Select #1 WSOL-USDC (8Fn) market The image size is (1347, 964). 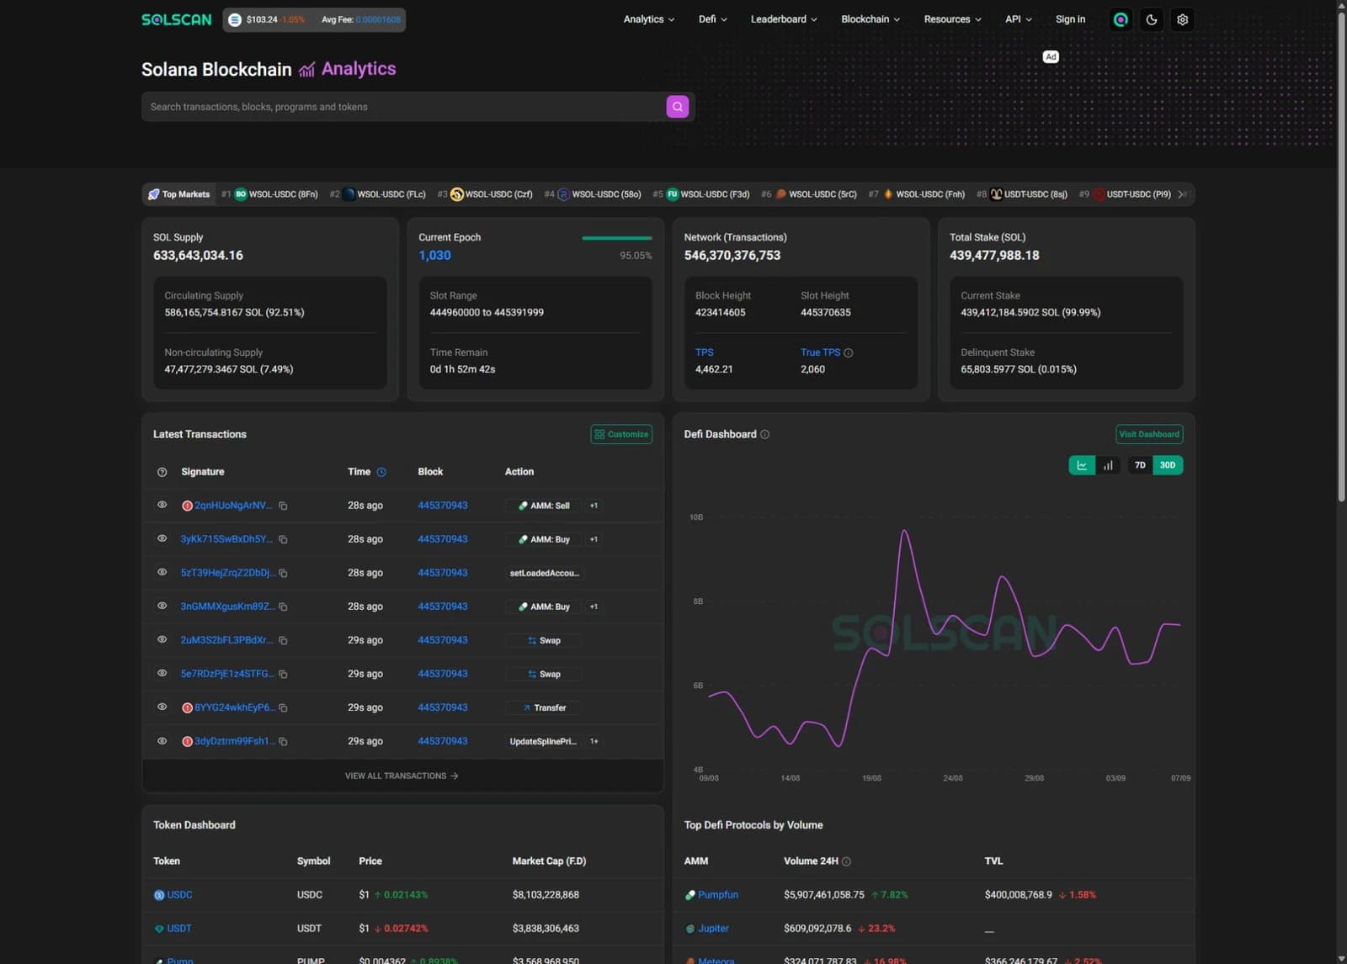(269, 194)
